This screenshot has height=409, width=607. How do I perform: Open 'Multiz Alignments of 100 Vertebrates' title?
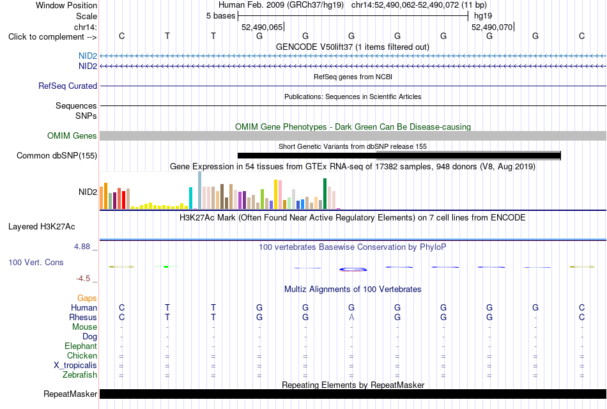coord(353,289)
